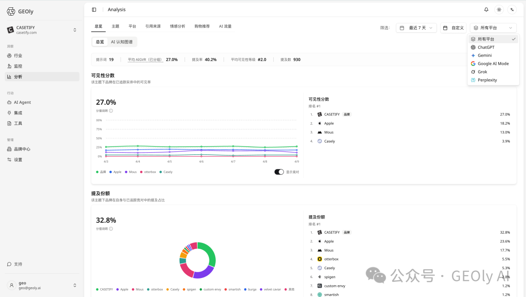Viewport: 526px width, 297px height.
Task: Select 分析 analysis sidebar item
Action: pyautogui.click(x=42, y=77)
